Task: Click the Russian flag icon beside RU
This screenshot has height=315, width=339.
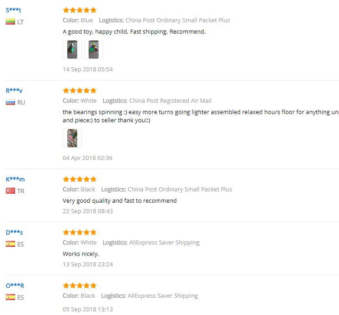Action: point(10,102)
